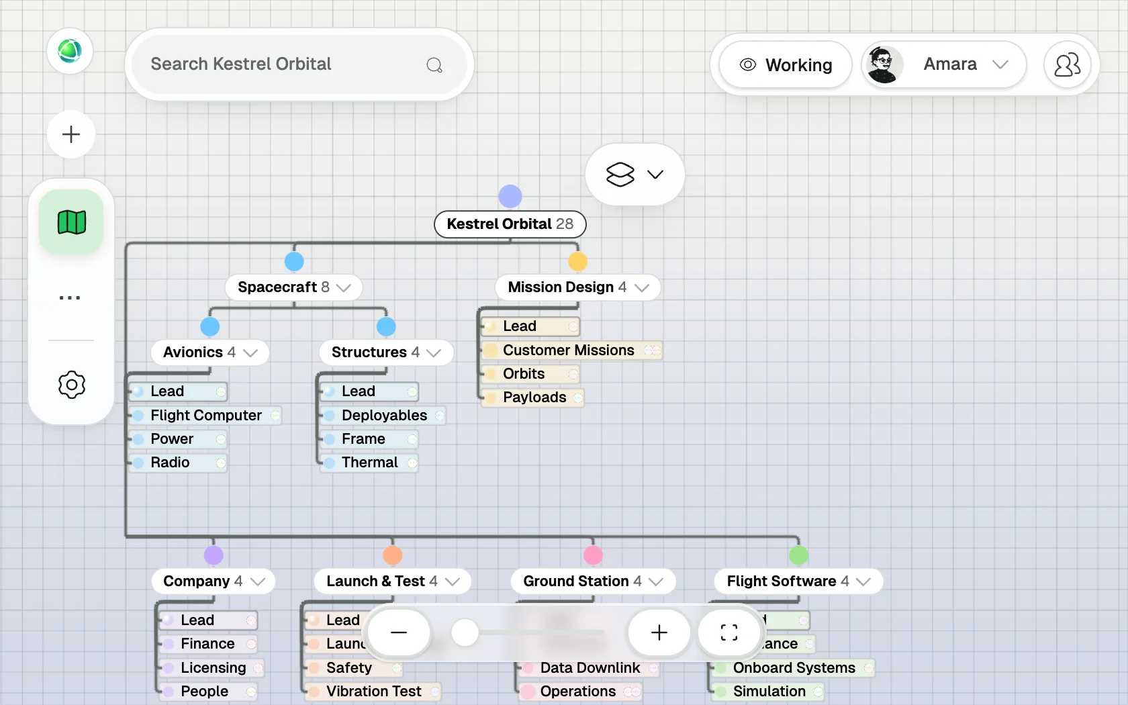
Task: Open settings gear icon
Action: [71, 385]
